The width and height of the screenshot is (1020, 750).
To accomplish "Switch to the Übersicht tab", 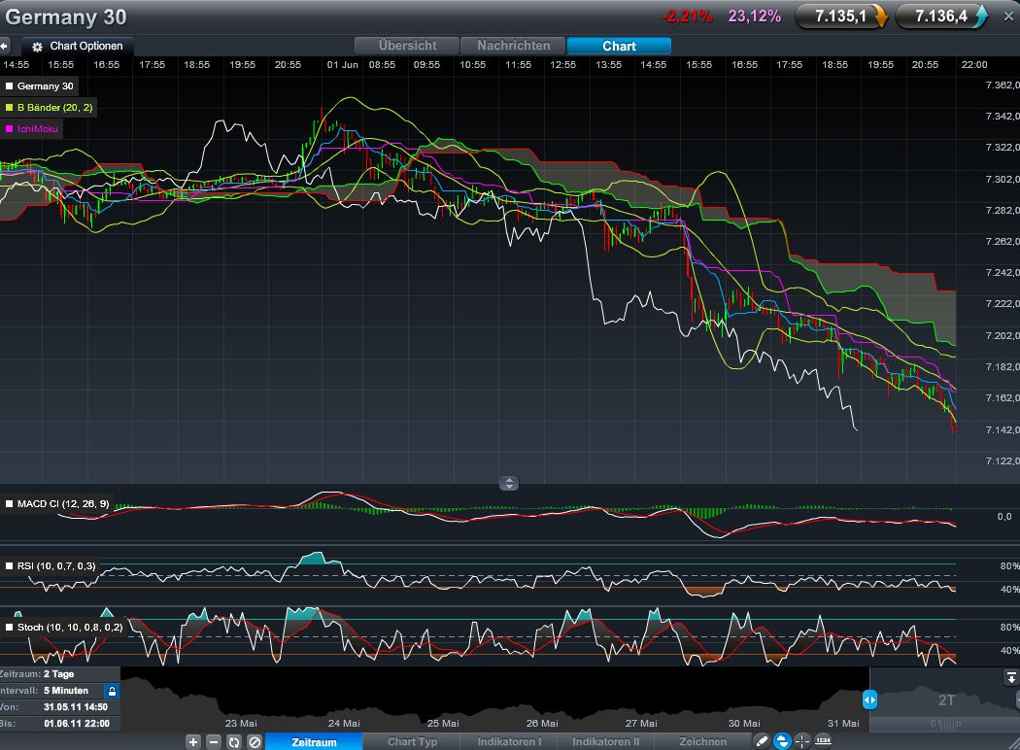I will tap(407, 46).
